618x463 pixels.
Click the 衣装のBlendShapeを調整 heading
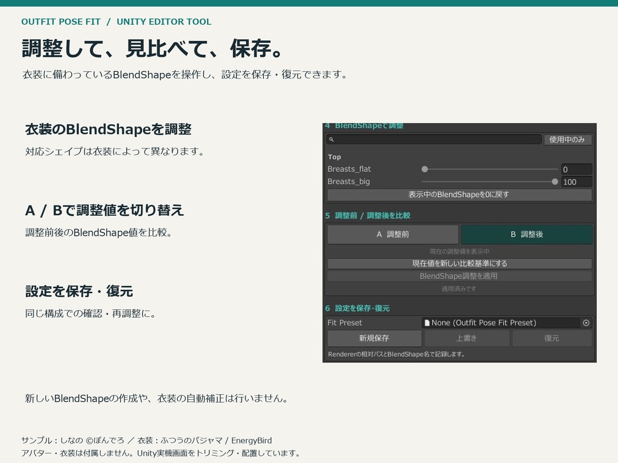click(x=109, y=130)
